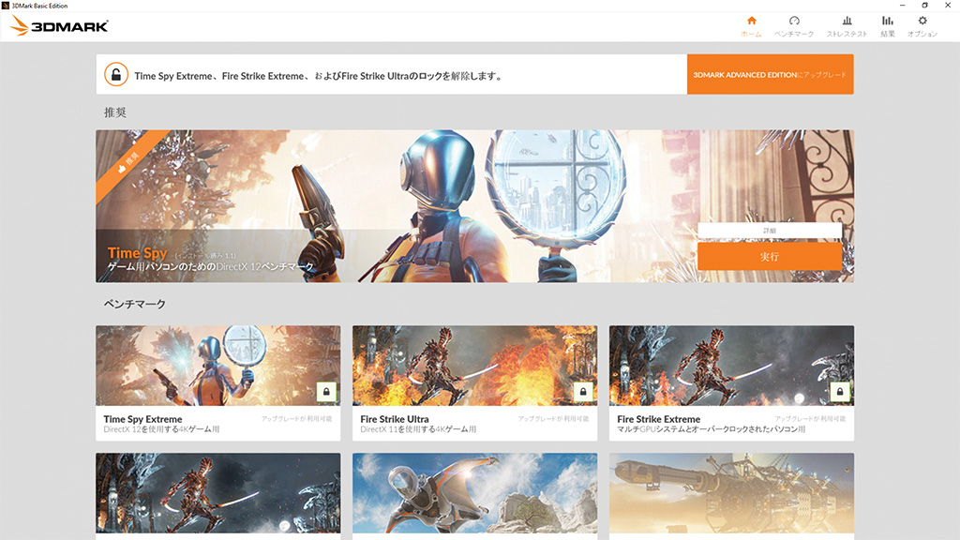
Task: Click the description under Fire Strike Ultra
Action: pyautogui.click(x=418, y=429)
